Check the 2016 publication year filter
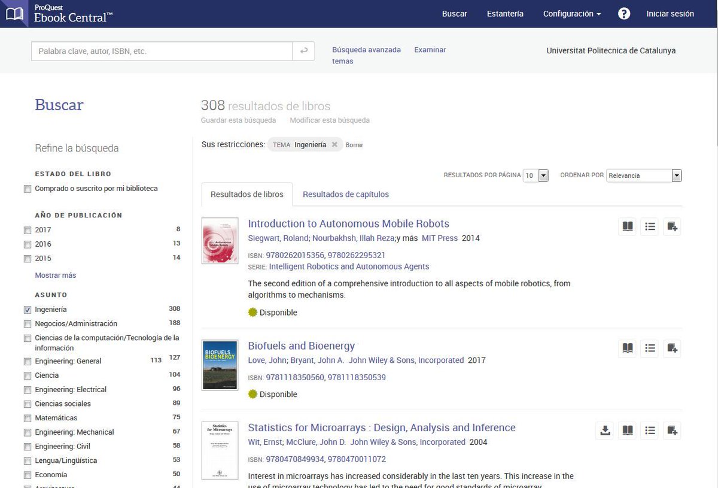Image resolution: width=718 pixels, height=488 pixels. (27, 244)
